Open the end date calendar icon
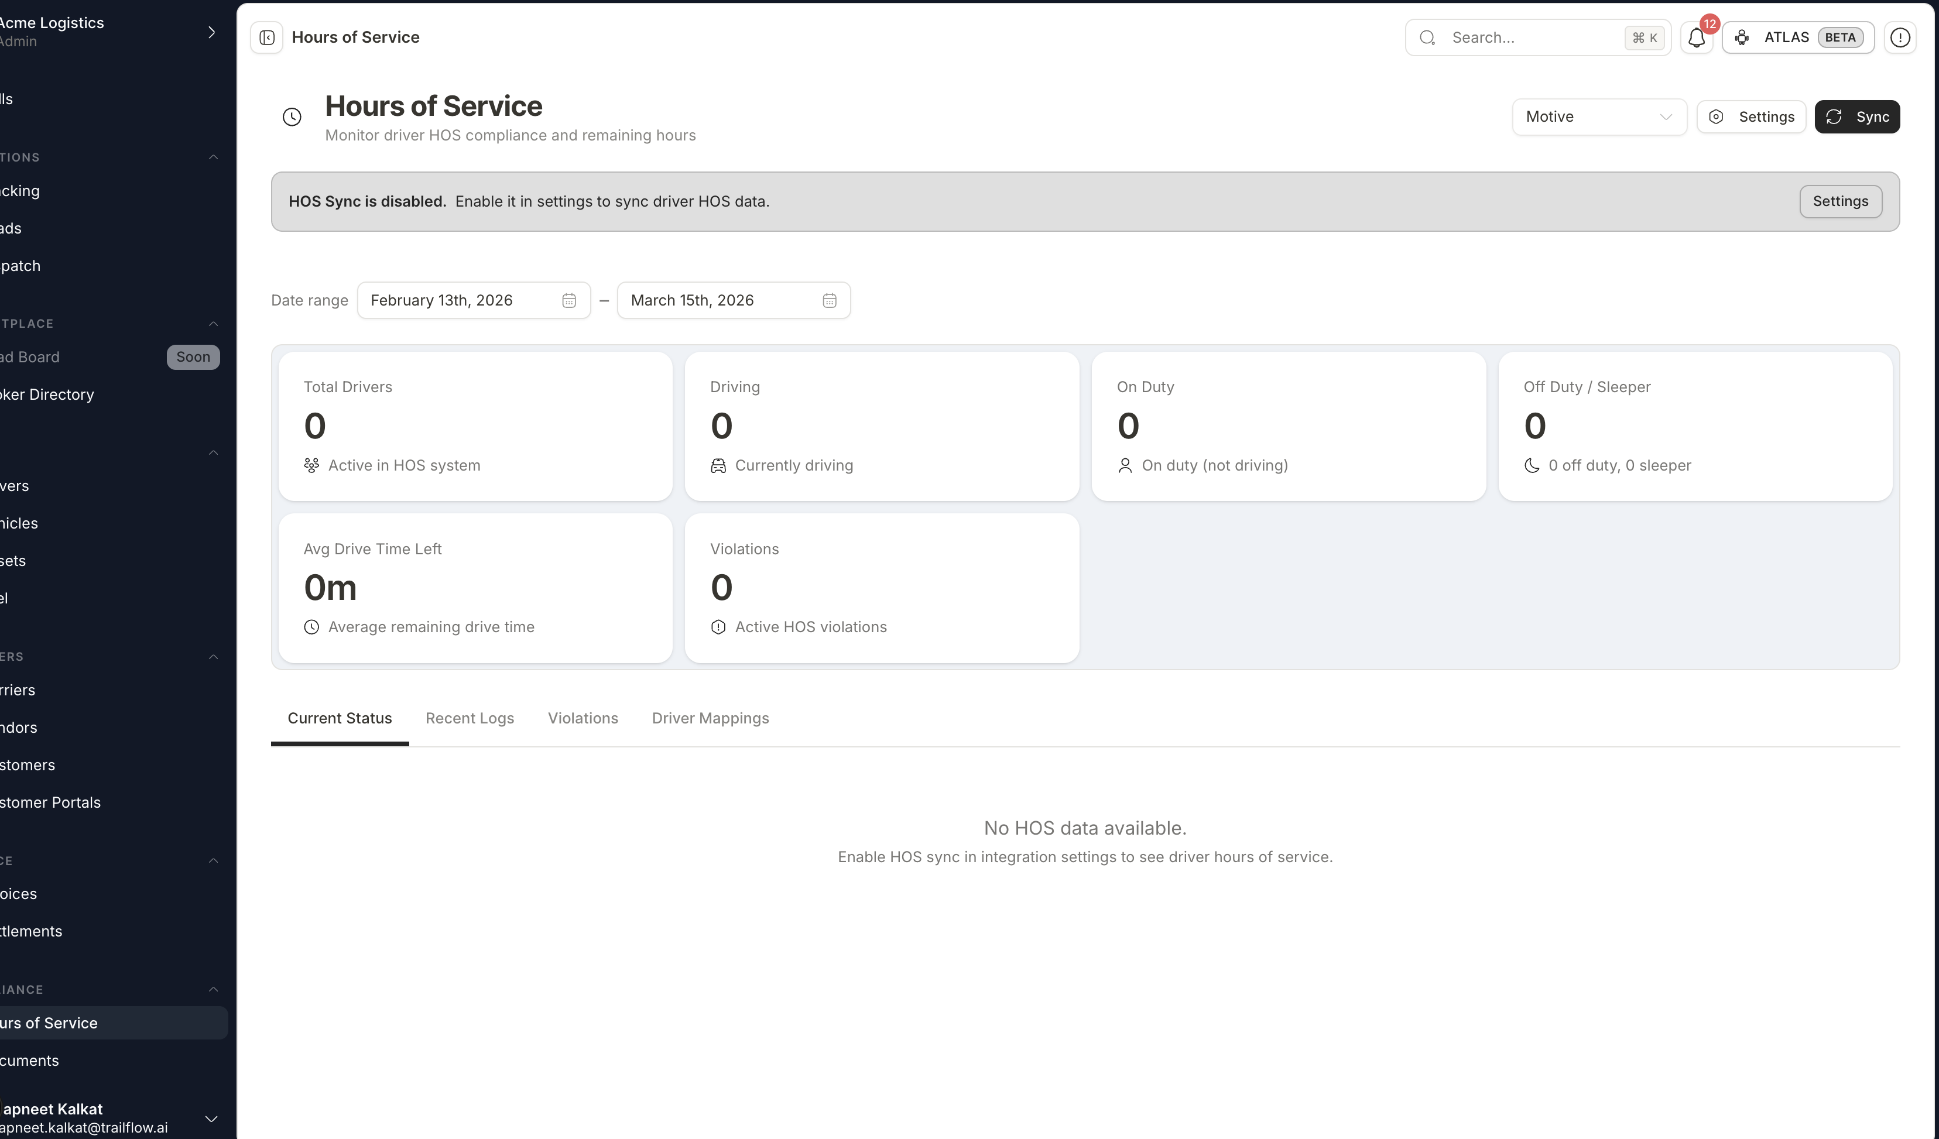 (830, 301)
